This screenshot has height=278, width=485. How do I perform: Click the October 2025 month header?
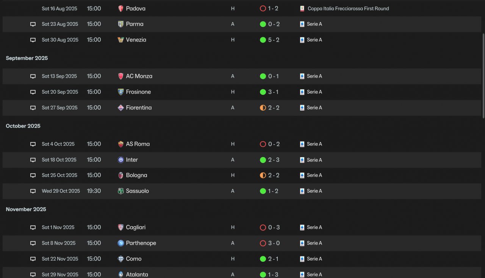click(23, 126)
